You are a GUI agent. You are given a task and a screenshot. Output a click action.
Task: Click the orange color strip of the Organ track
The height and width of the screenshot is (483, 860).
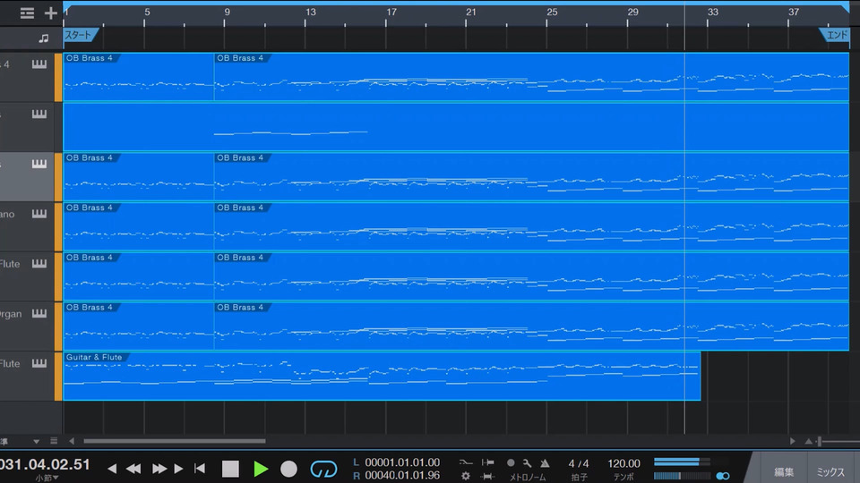point(58,326)
